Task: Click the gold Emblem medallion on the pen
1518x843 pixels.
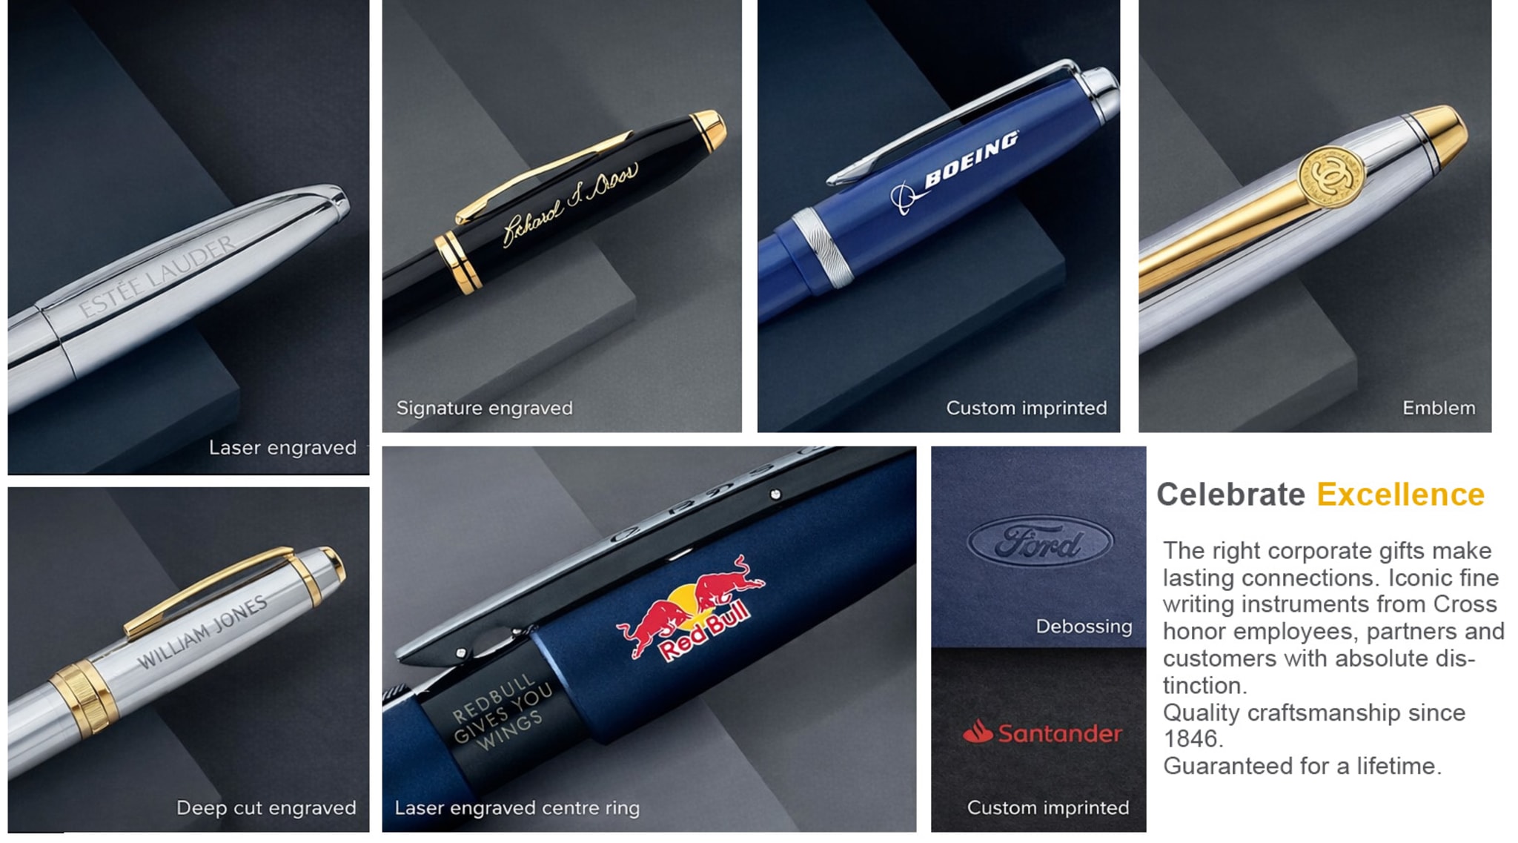Action: (1330, 176)
